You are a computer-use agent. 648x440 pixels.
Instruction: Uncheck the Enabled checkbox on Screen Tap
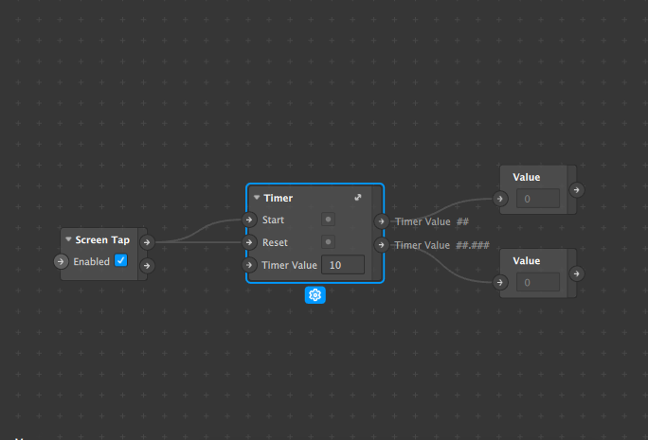120,260
